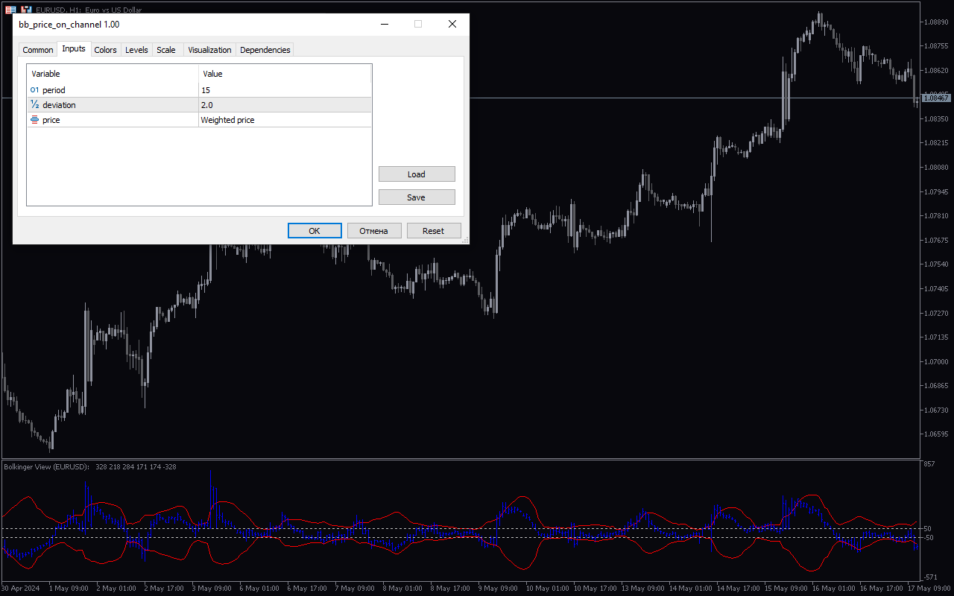
Task: Click the dialog resize grip corner
Action: coord(465,240)
